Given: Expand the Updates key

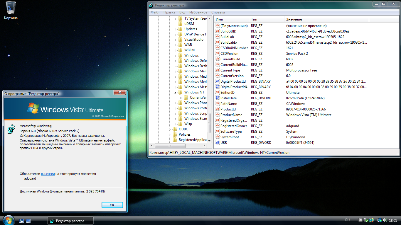Looking at the screenshot, I should [176, 29].
